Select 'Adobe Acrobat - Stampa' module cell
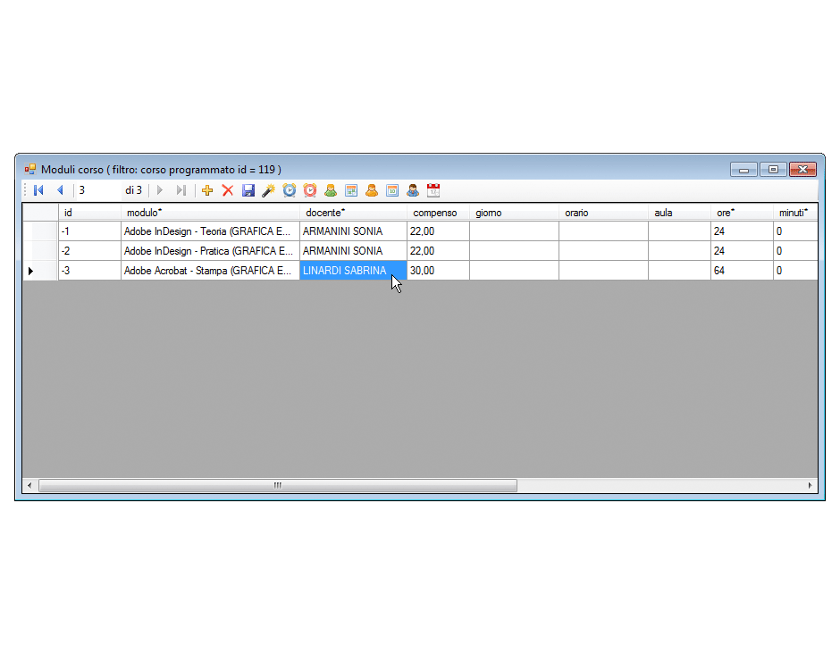 coord(210,271)
